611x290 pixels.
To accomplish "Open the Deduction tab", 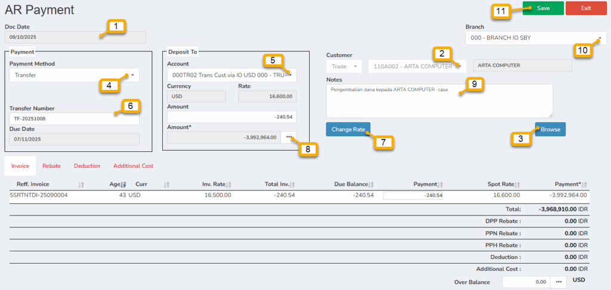I will (x=87, y=166).
